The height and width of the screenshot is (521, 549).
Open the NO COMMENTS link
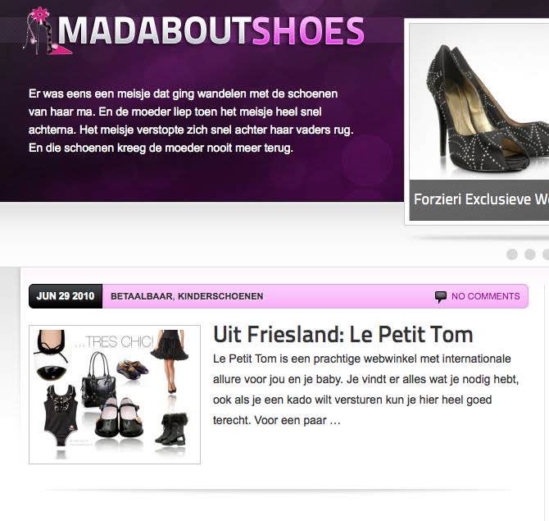[x=486, y=296]
